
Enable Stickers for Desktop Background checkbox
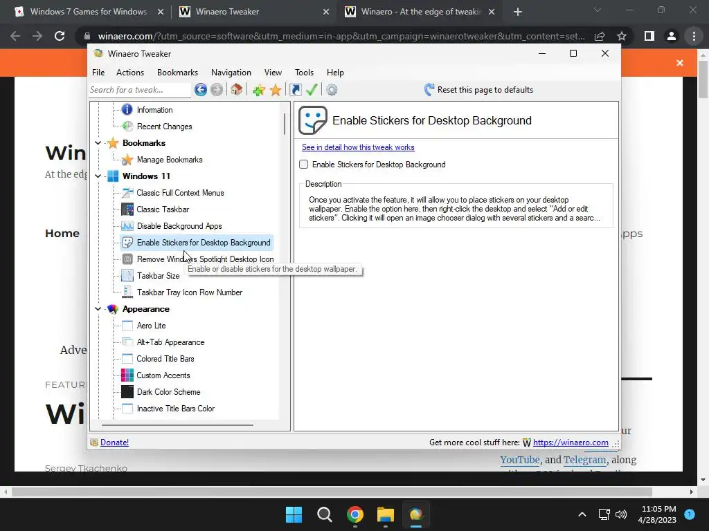(304, 165)
